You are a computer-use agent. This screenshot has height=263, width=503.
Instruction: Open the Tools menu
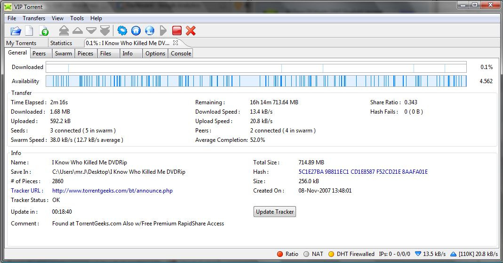[x=77, y=18]
